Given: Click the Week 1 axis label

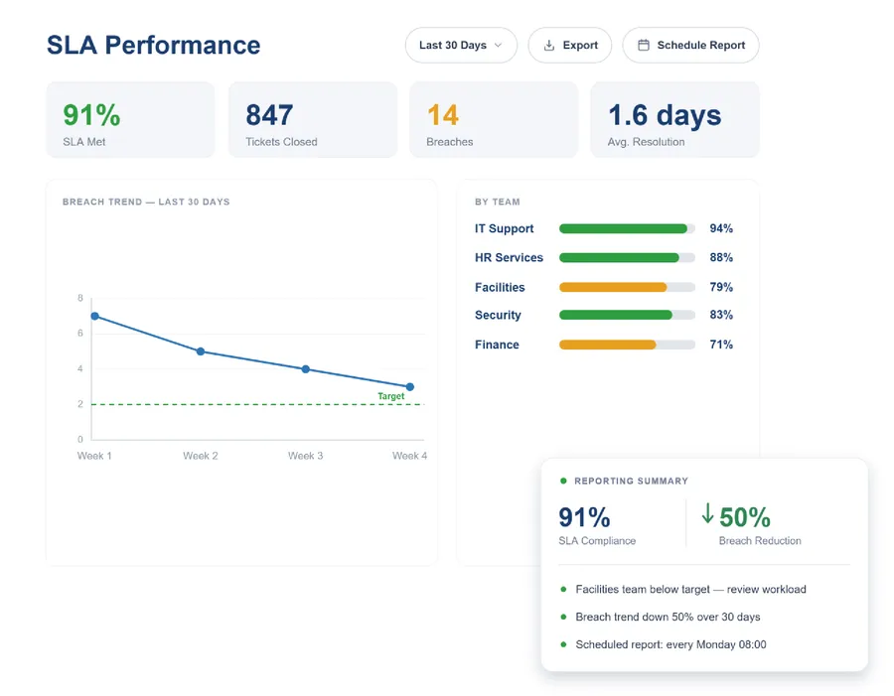Looking at the screenshot, I should [94, 456].
